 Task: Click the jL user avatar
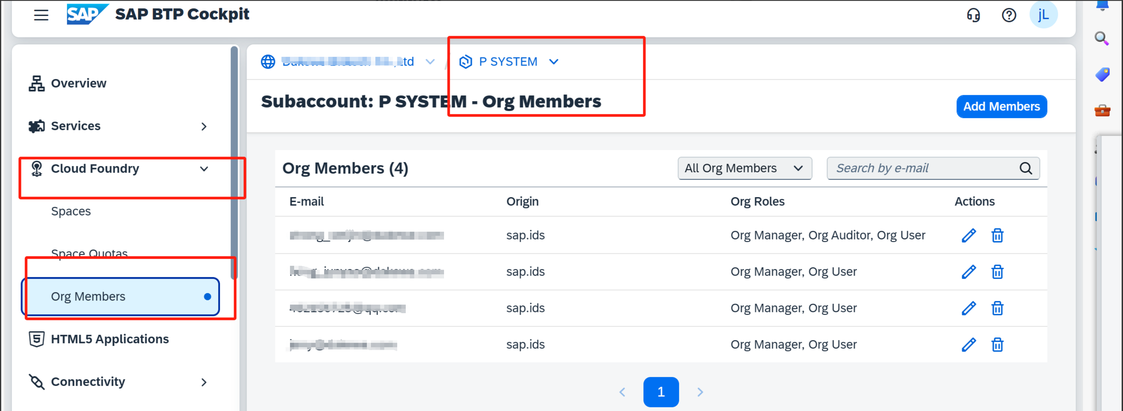click(x=1044, y=14)
